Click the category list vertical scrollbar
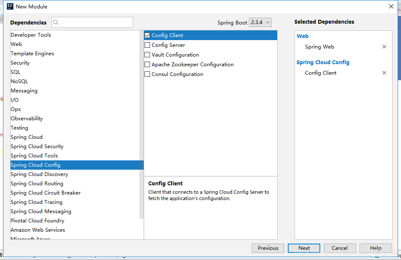This screenshot has width=401, height=260. click(142, 125)
